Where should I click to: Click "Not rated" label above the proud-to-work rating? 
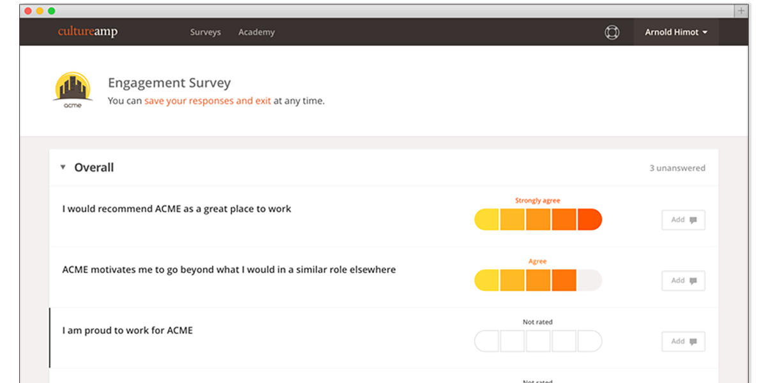pos(537,322)
